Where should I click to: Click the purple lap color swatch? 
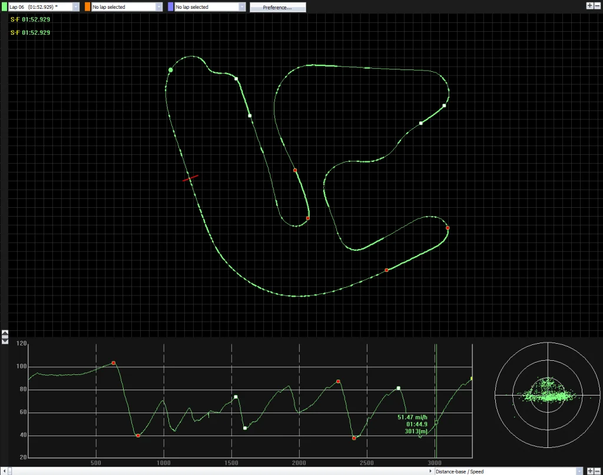point(170,7)
